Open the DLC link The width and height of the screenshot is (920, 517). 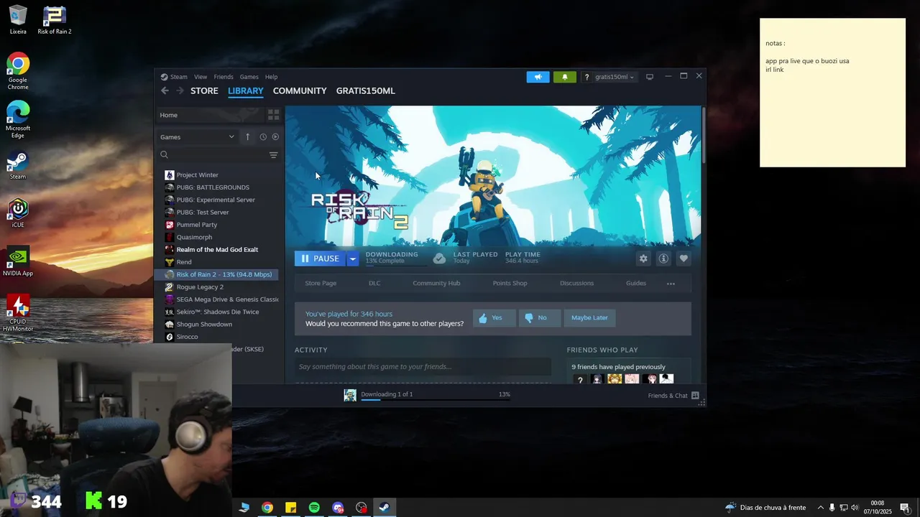tap(374, 284)
